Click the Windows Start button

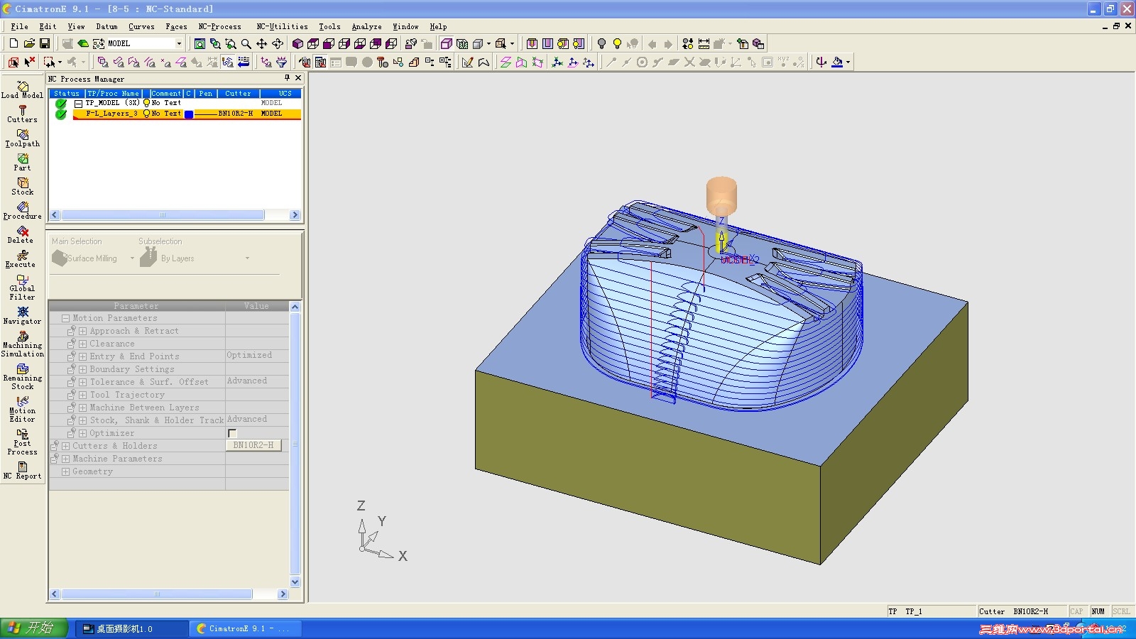click(x=34, y=628)
